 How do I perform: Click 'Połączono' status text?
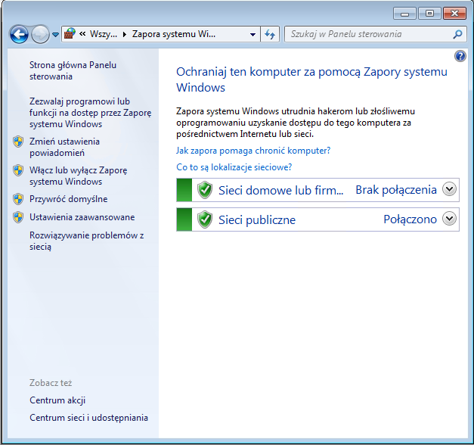click(x=410, y=219)
